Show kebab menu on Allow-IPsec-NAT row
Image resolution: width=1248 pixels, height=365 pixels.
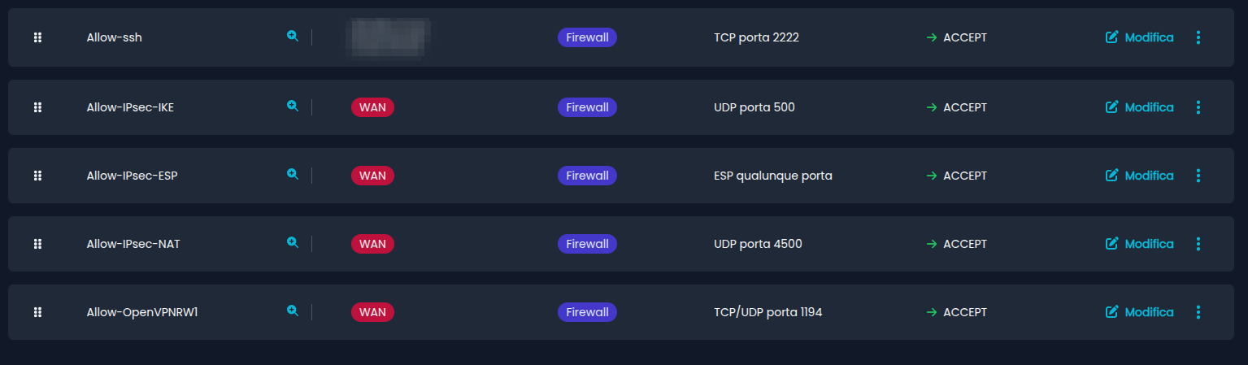(x=1198, y=244)
